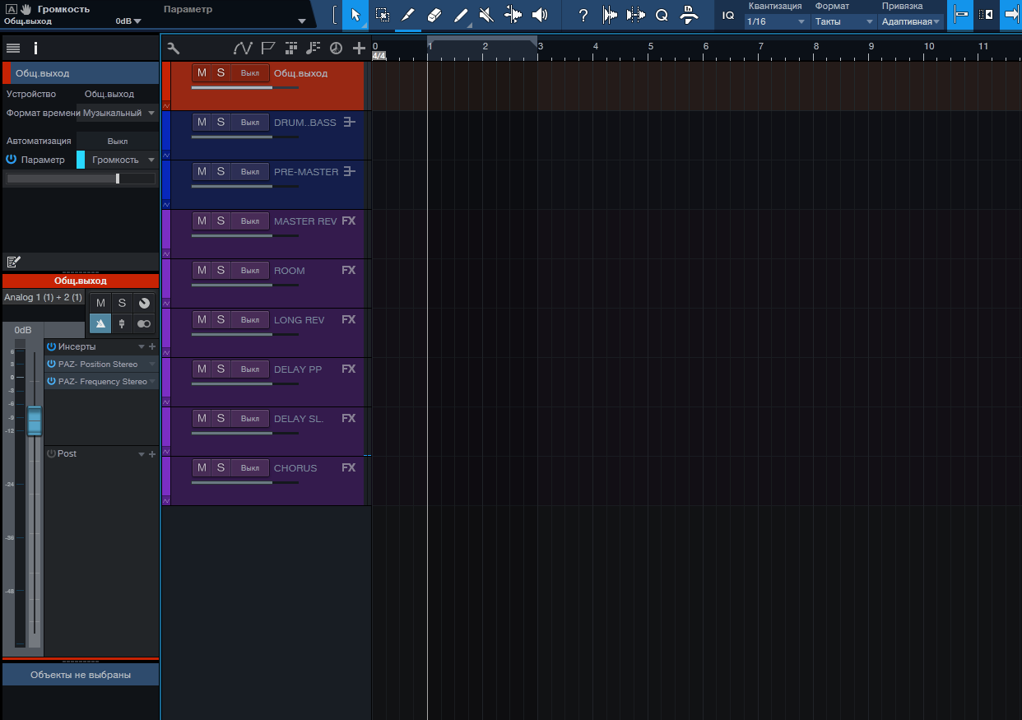
Task: Bypass PAZ- Position Stereo insert
Action: (51, 364)
